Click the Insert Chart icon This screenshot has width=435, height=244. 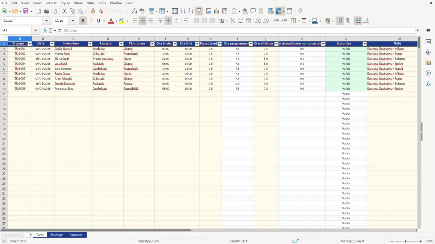tap(216, 11)
